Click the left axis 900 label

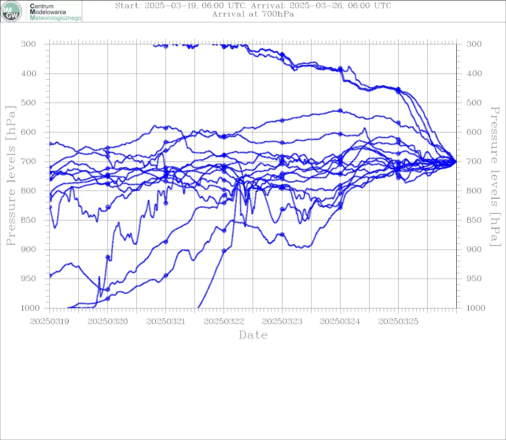tap(29, 249)
